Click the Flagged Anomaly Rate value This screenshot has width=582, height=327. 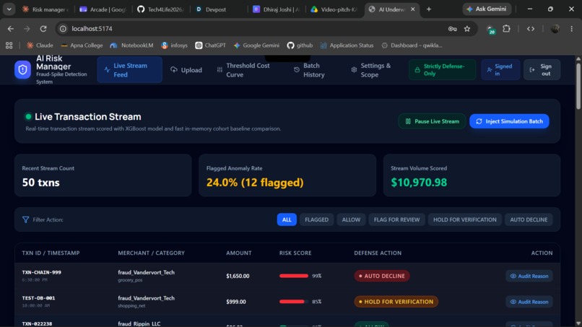(255, 183)
